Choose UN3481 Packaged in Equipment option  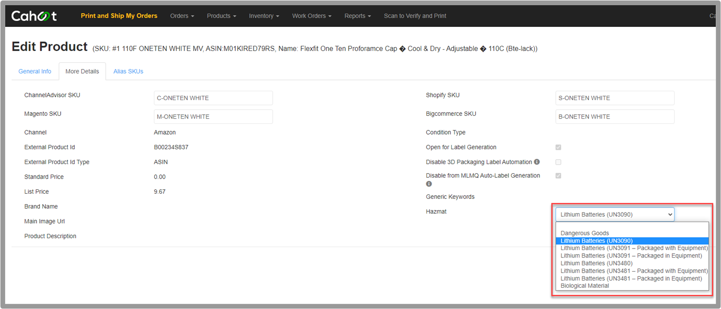tap(632, 278)
